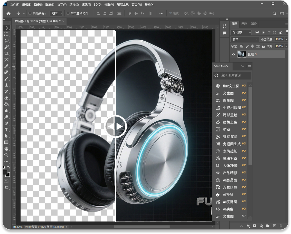This screenshot has width=291, height=234.
Task: Select the Eyedropper tool
Action: pyautogui.click(x=6, y=66)
